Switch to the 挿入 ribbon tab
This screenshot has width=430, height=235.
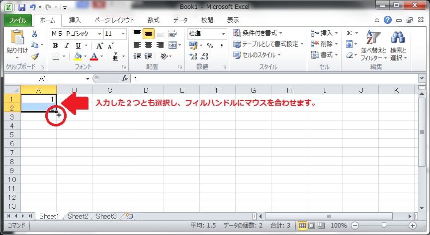pos(75,20)
